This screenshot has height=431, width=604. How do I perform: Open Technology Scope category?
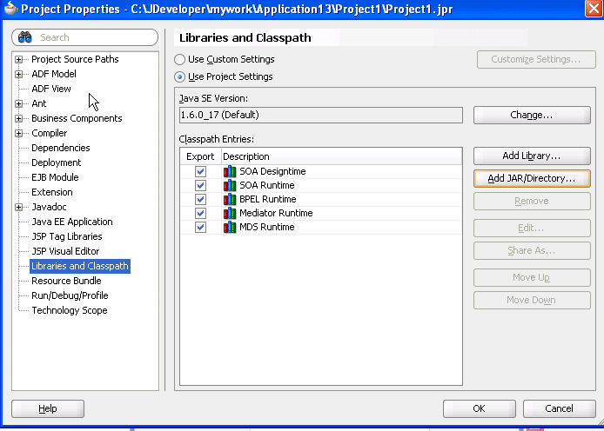pos(70,310)
